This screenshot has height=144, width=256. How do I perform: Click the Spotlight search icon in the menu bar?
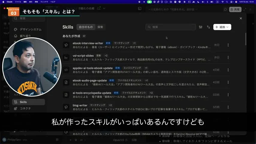click(x=227, y=2)
